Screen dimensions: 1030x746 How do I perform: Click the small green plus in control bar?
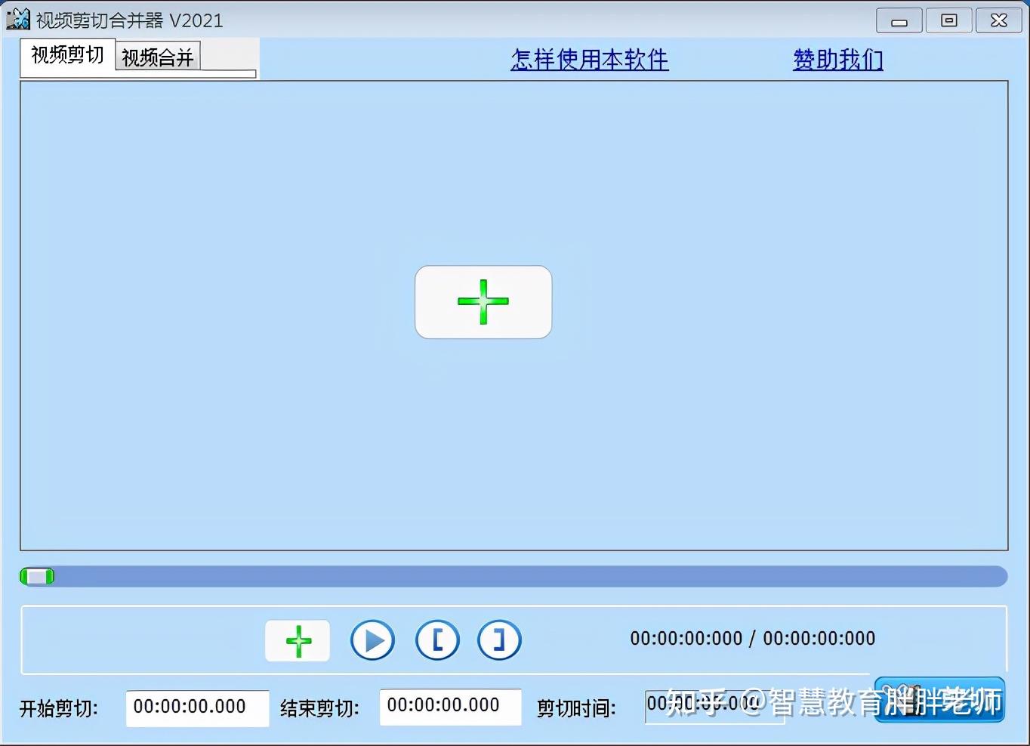coord(298,641)
